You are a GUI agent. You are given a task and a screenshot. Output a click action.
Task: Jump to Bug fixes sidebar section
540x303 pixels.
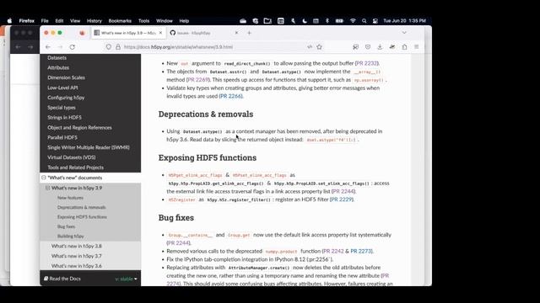[x=66, y=226]
